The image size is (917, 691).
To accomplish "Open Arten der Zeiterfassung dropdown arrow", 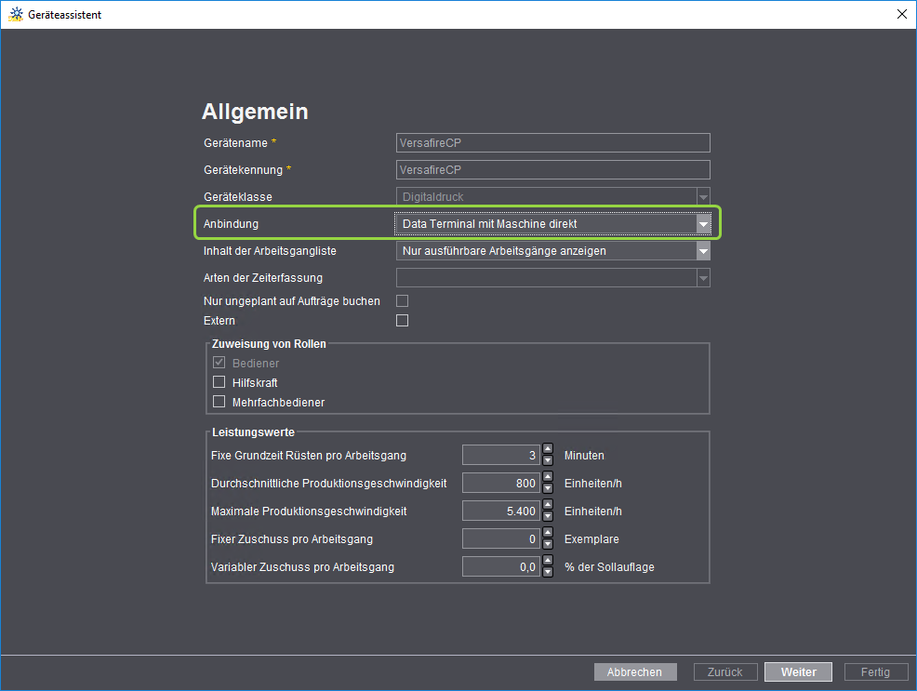I will point(703,278).
